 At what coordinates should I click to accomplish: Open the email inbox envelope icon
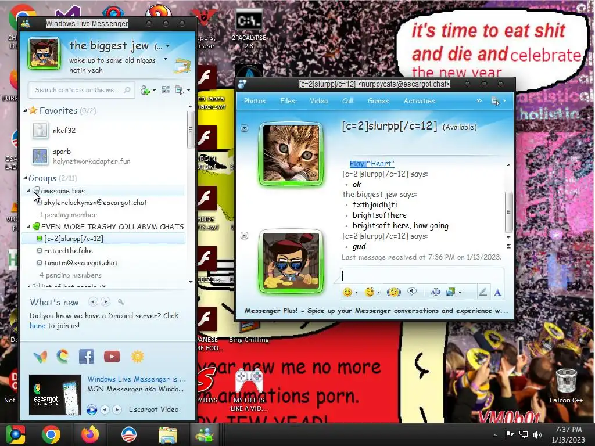pyautogui.click(x=182, y=66)
